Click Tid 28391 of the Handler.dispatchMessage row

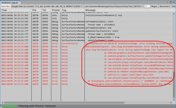coord(45,72)
